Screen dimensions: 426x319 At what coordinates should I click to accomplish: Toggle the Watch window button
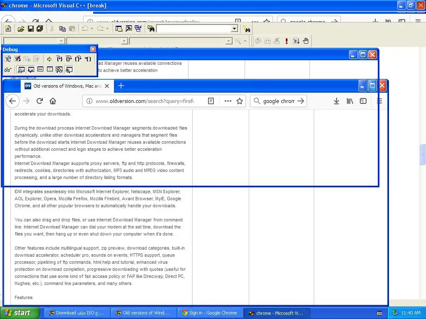(21, 70)
